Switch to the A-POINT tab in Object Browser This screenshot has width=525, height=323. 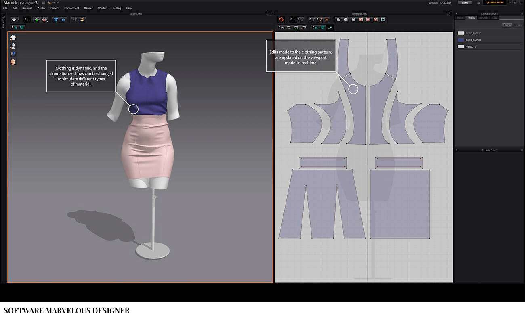(x=483, y=18)
